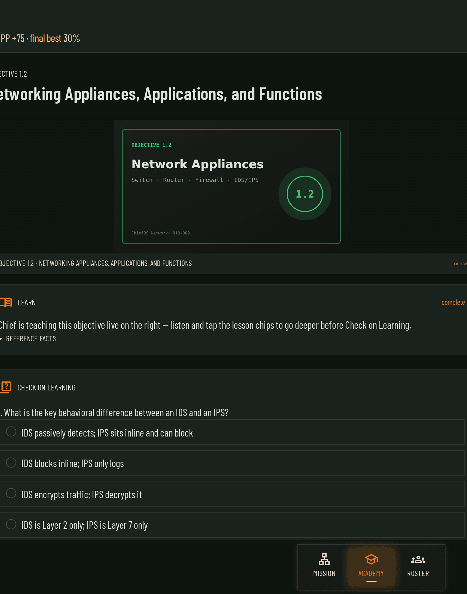
Task: Open the source link
Action: pos(460,264)
